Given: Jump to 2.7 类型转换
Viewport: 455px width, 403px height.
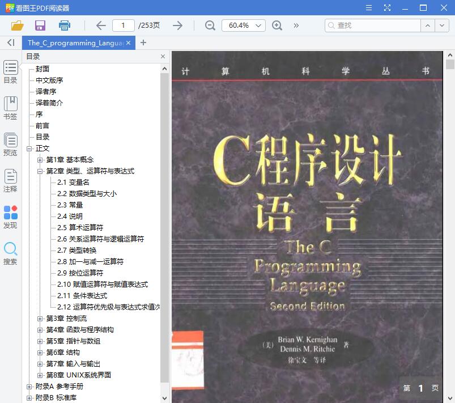Looking at the screenshot, I should pyautogui.click(x=76, y=251).
